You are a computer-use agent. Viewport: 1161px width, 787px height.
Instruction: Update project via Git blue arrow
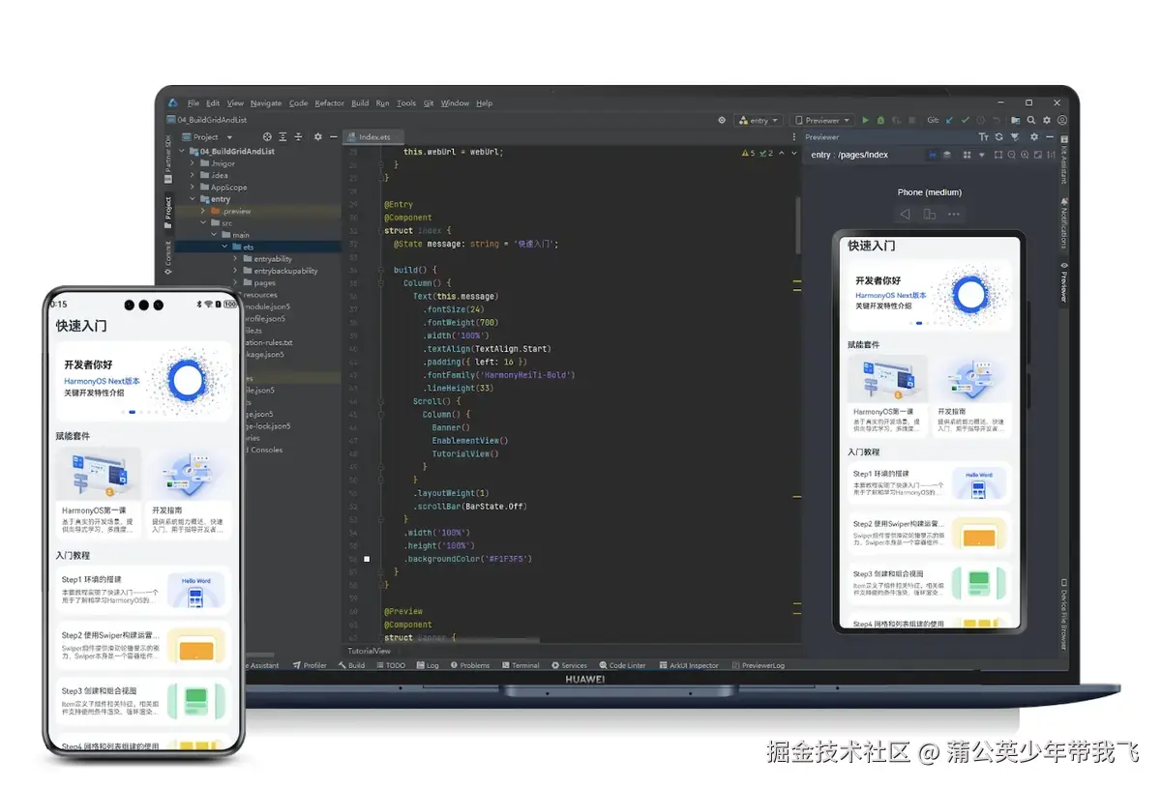pos(949,120)
